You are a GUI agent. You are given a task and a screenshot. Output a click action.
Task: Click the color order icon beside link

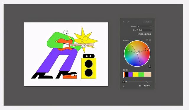pos(150,40)
